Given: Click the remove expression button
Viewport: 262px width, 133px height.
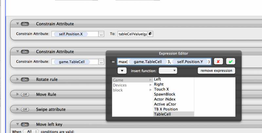Looking at the screenshot, I should coord(216,70).
